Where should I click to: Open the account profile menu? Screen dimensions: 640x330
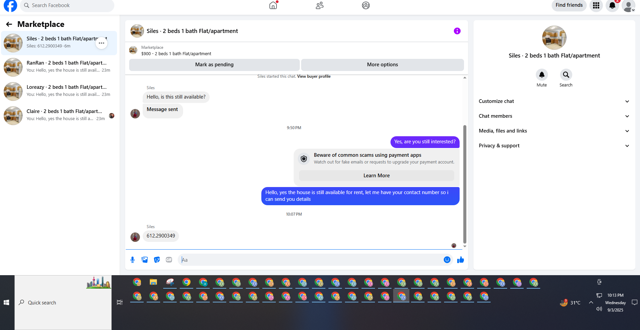pos(629,5)
